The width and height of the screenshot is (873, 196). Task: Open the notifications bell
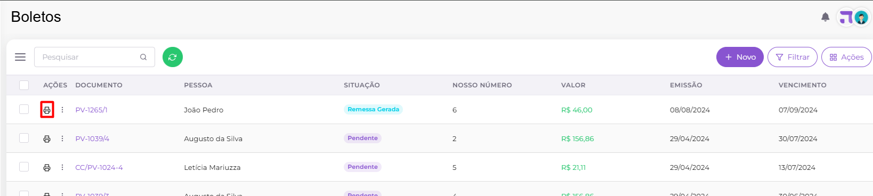tap(825, 17)
